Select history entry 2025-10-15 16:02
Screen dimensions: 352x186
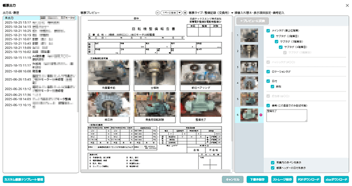click(x=40, y=52)
